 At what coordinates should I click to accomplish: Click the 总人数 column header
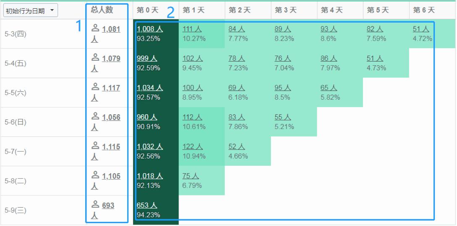pos(102,10)
